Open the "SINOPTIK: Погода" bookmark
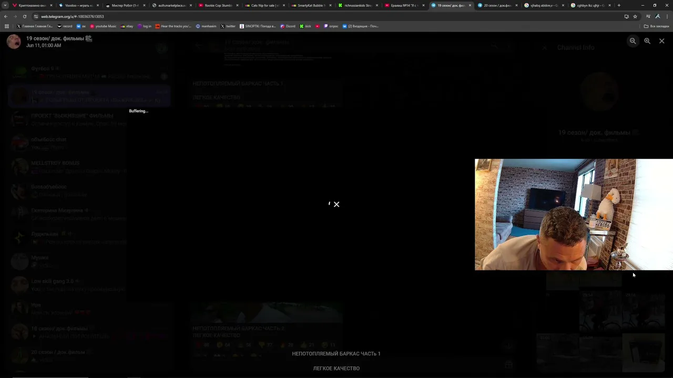673x378 pixels. [258, 26]
